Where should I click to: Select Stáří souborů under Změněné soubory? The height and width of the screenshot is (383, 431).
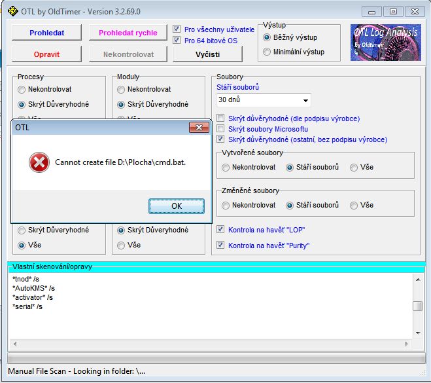[x=290, y=206]
